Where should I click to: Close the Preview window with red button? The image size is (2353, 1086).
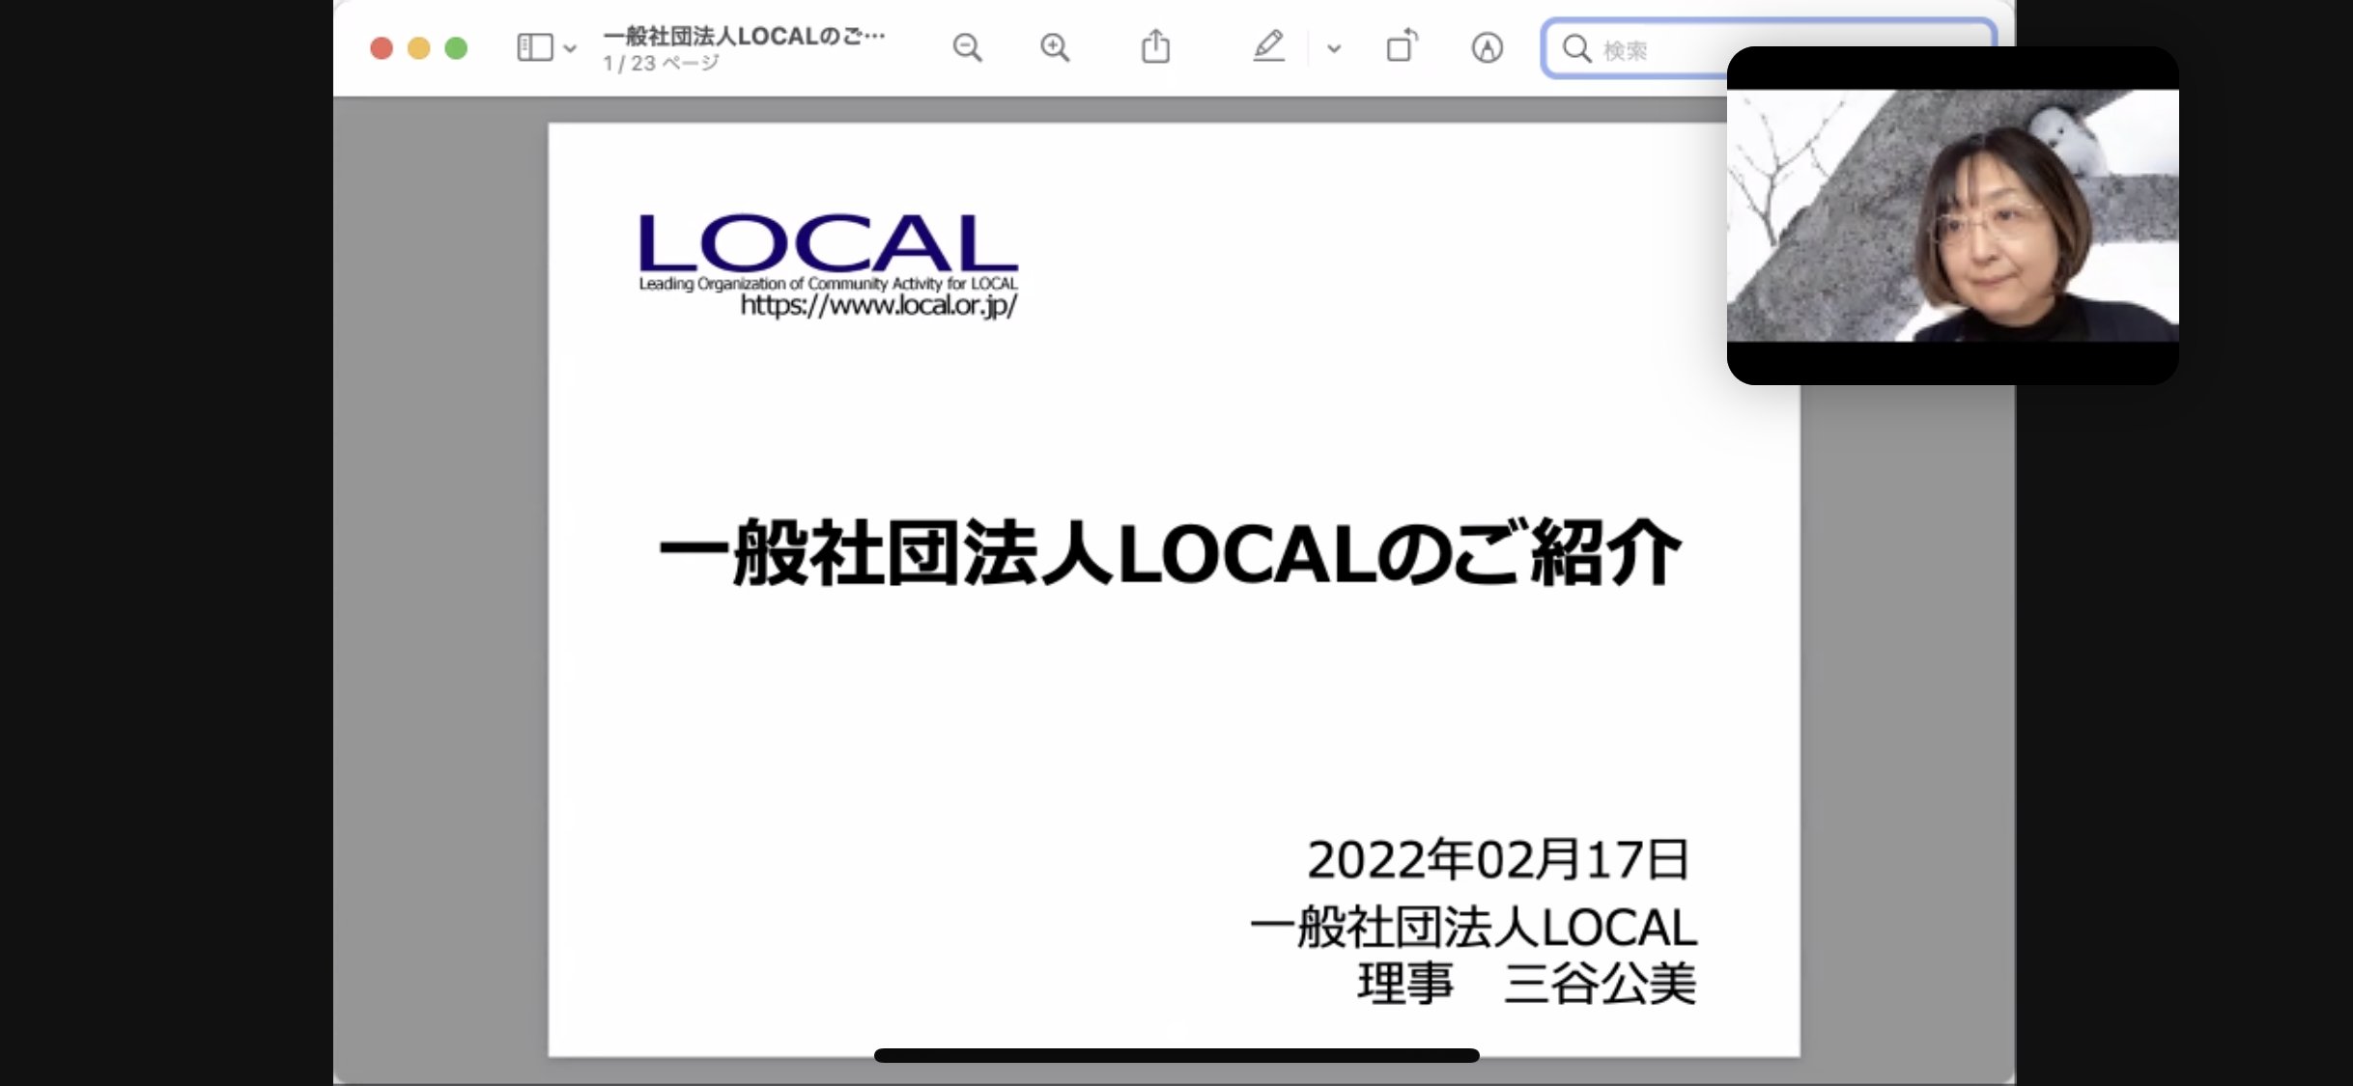(x=382, y=48)
